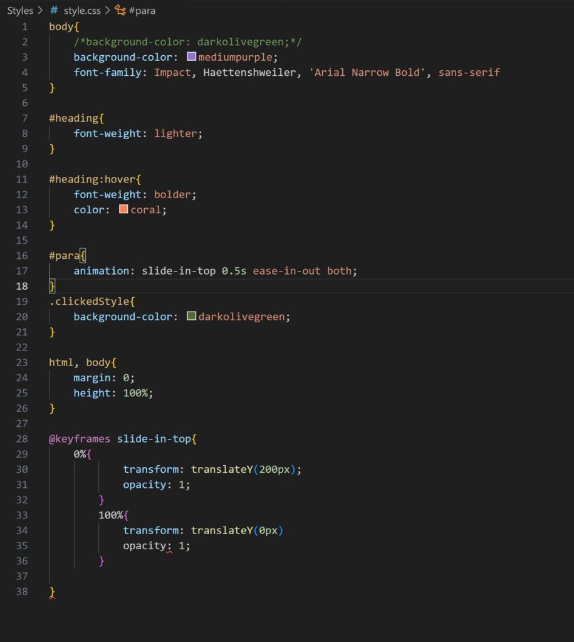The width and height of the screenshot is (574, 642).
Task: Click the .clickedStyle selector
Action: 89,302
